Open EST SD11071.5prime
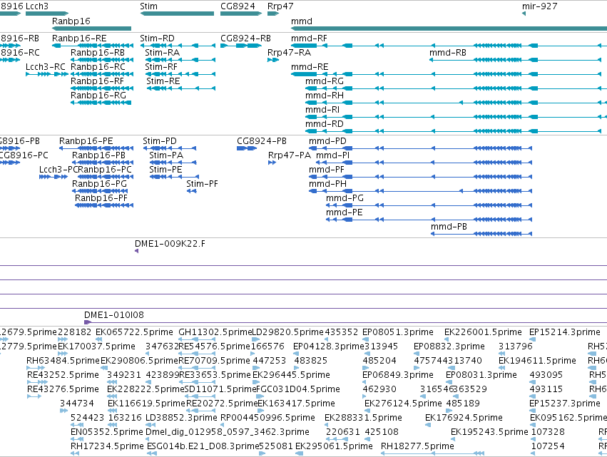 tap(220, 390)
